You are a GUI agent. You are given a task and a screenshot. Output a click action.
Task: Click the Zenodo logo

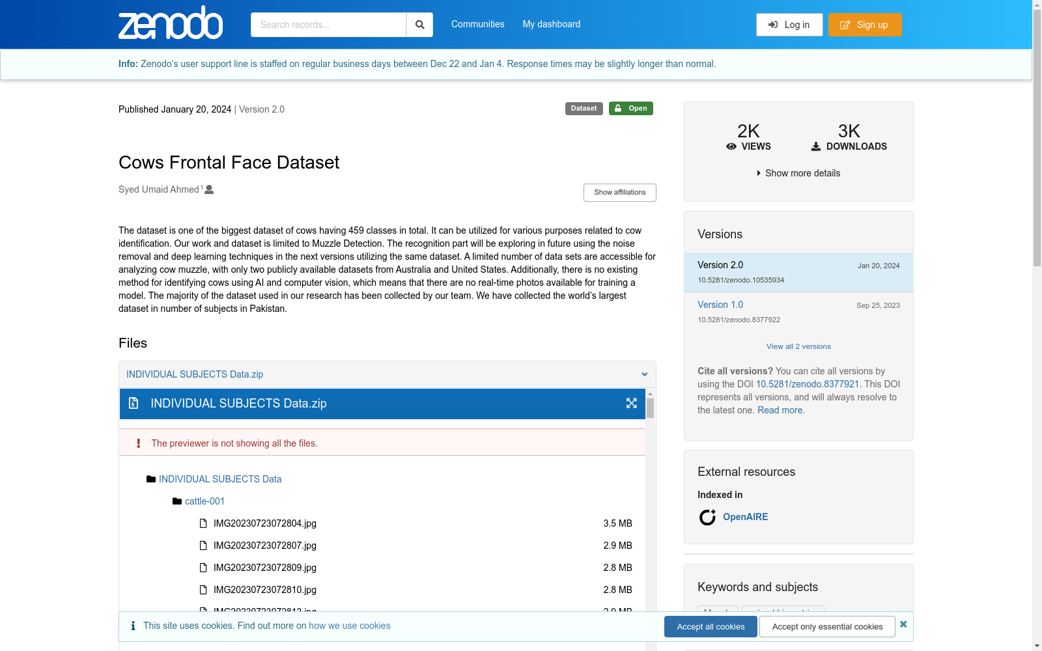tap(171, 23)
